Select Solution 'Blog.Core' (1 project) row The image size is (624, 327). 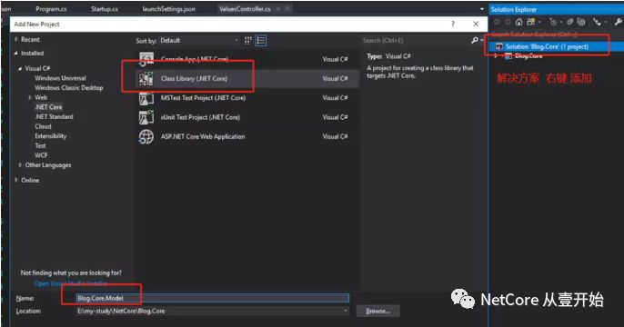[x=557, y=46]
